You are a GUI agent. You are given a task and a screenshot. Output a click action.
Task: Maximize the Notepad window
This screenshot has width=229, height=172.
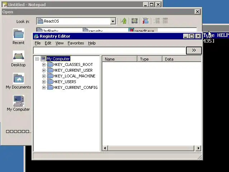pyautogui.click(x=152, y=5)
